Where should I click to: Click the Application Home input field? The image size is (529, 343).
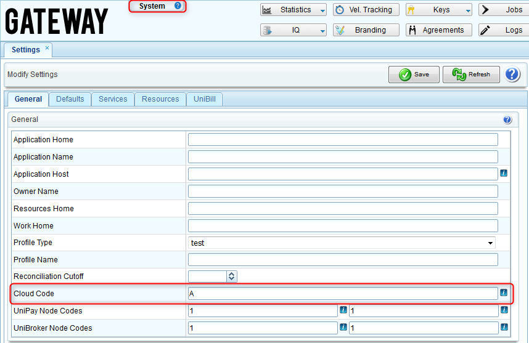coord(343,140)
